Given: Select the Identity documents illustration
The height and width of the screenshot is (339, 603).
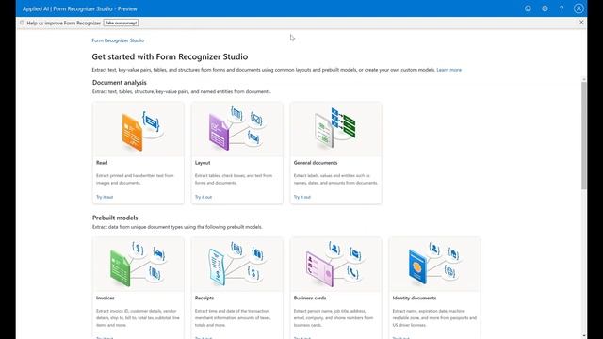Looking at the screenshot, I should click(434, 265).
